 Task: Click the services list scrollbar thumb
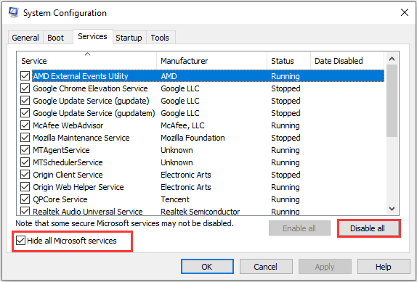[392, 101]
